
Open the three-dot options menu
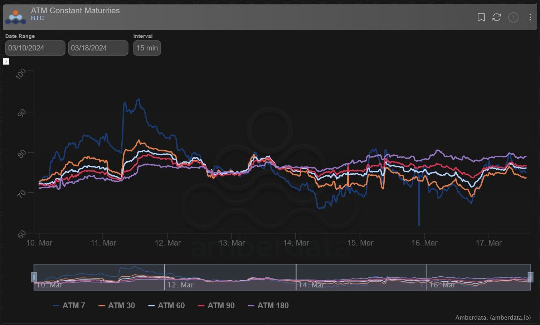(x=530, y=17)
